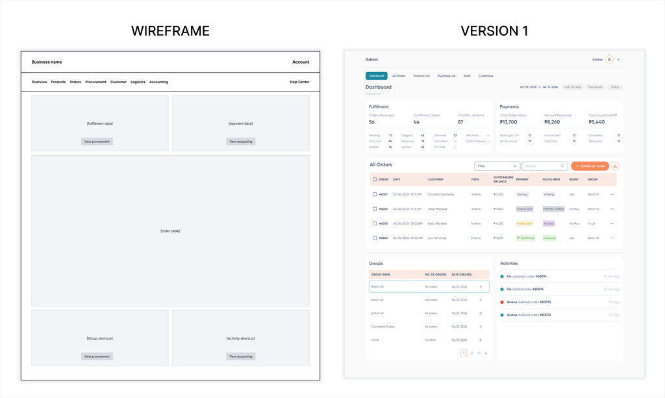The height and width of the screenshot is (398, 665).
Task: Tick the checkbox for order #6007
Action: click(x=375, y=195)
